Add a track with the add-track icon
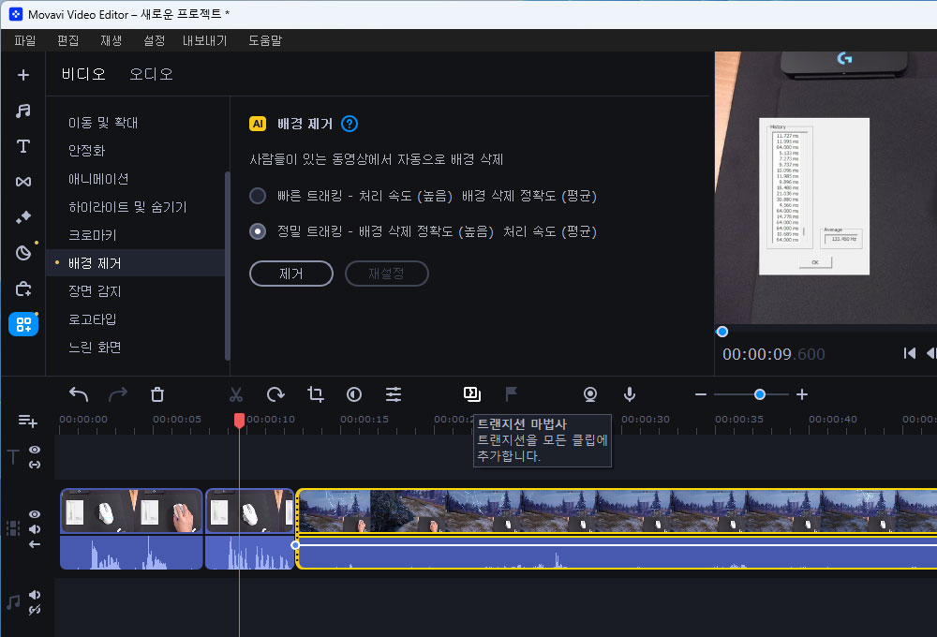The height and width of the screenshot is (637, 937). click(x=27, y=421)
